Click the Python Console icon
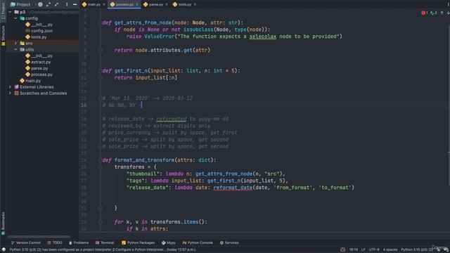The width and height of the screenshot is (450, 253). click(x=184, y=242)
